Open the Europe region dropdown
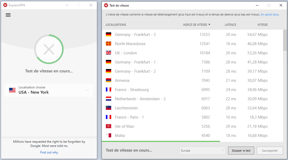The image size is (288, 160). coord(202,151)
